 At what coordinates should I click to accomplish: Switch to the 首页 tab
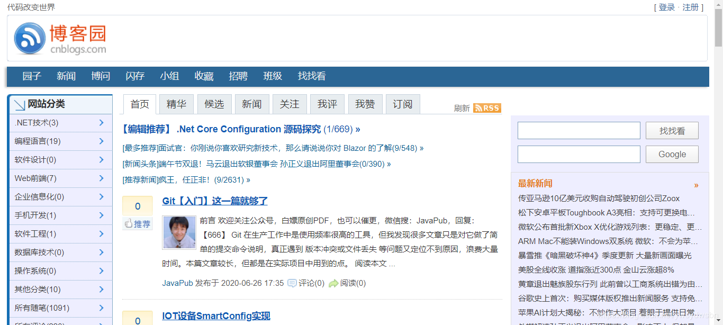140,104
